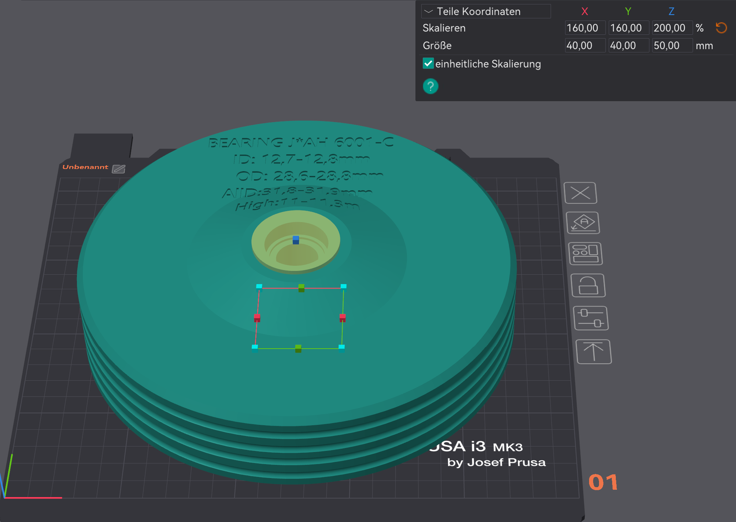Click the blue Z-axis scale handle
Screen dimensions: 736x522
[296, 240]
